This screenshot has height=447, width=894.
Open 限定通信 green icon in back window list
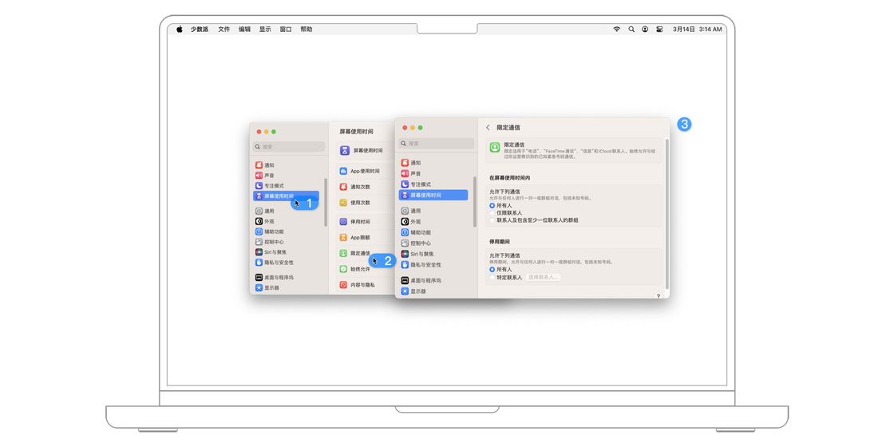343,252
